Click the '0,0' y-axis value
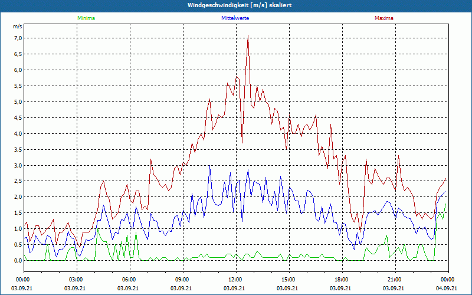 (18, 261)
